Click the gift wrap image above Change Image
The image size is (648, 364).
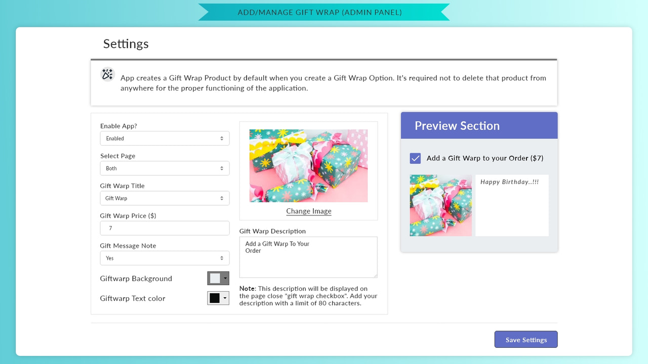[x=308, y=165]
